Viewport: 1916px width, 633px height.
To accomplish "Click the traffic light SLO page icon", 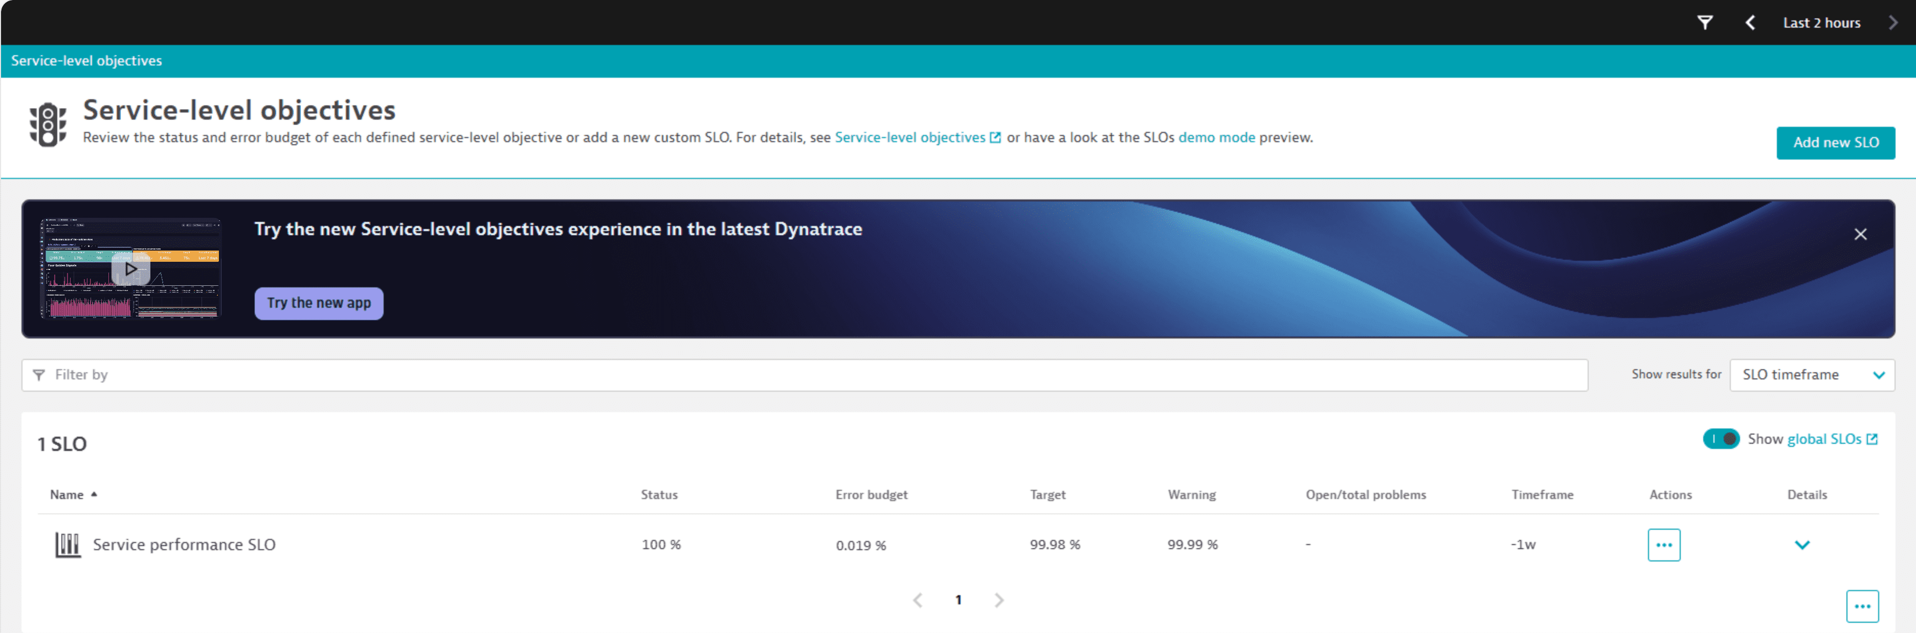I will 48,125.
